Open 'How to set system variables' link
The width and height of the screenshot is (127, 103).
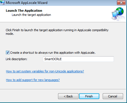coord(45,71)
